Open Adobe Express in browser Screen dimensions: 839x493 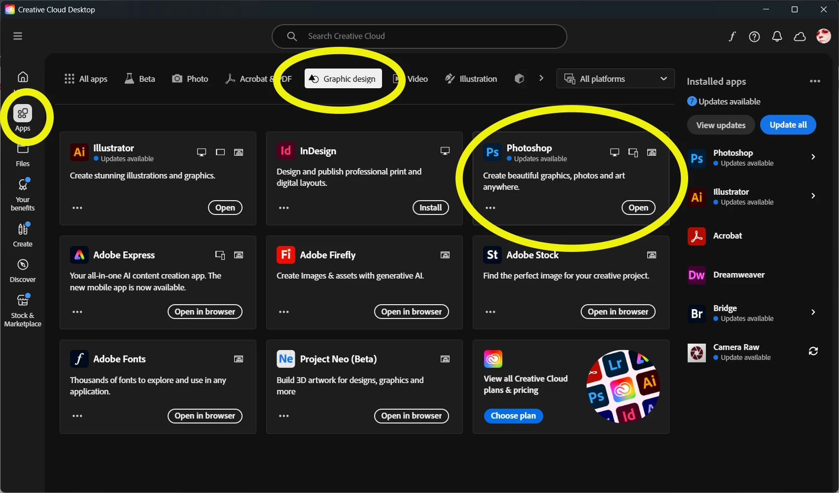[x=205, y=312]
